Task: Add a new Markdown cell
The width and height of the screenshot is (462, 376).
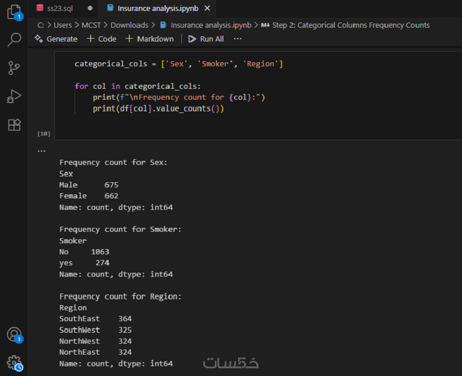Action: [x=149, y=39]
